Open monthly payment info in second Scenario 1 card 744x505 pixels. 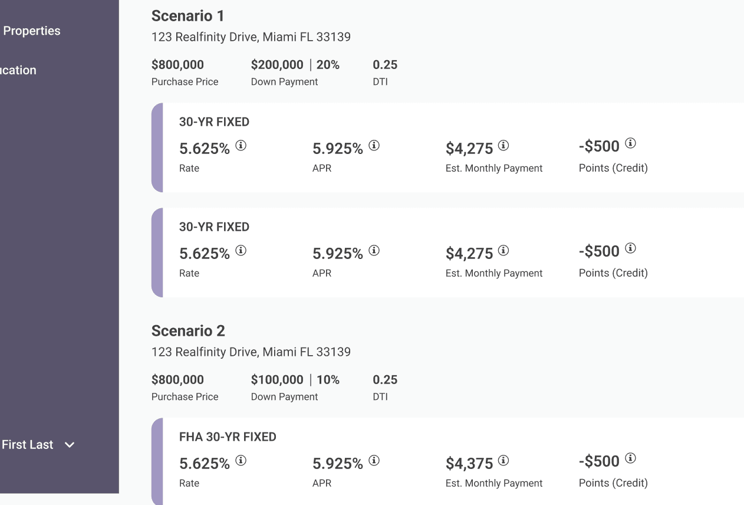pyautogui.click(x=503, y=250)
